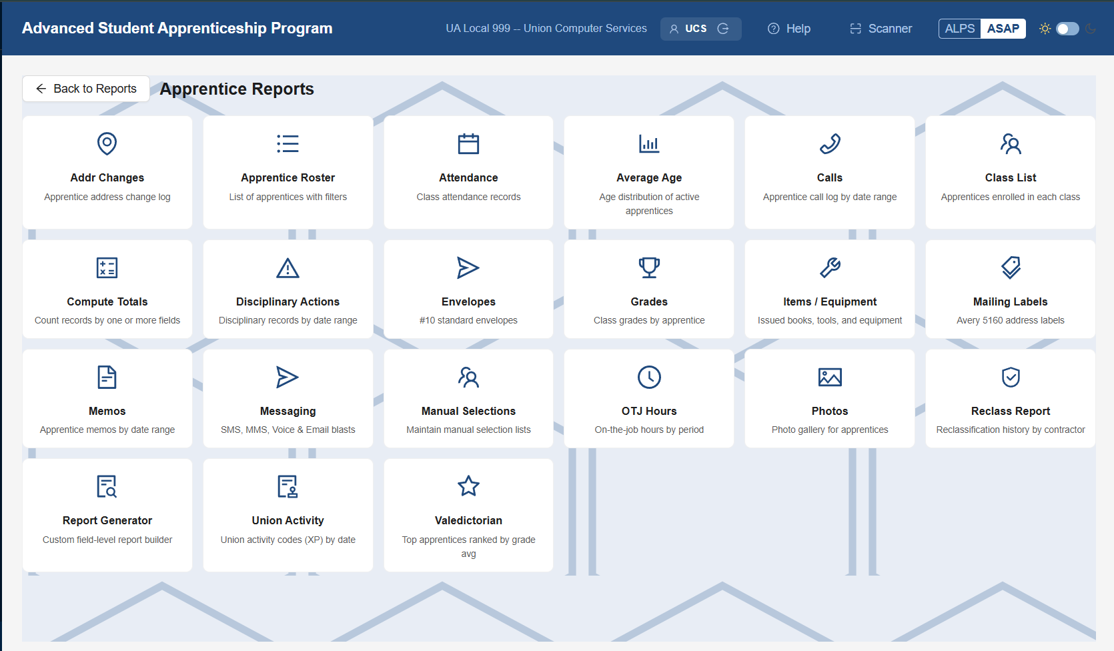Open the Report Generator search-document icon
This screenshot has width=1114, height=651.
[x=107, y=486]
